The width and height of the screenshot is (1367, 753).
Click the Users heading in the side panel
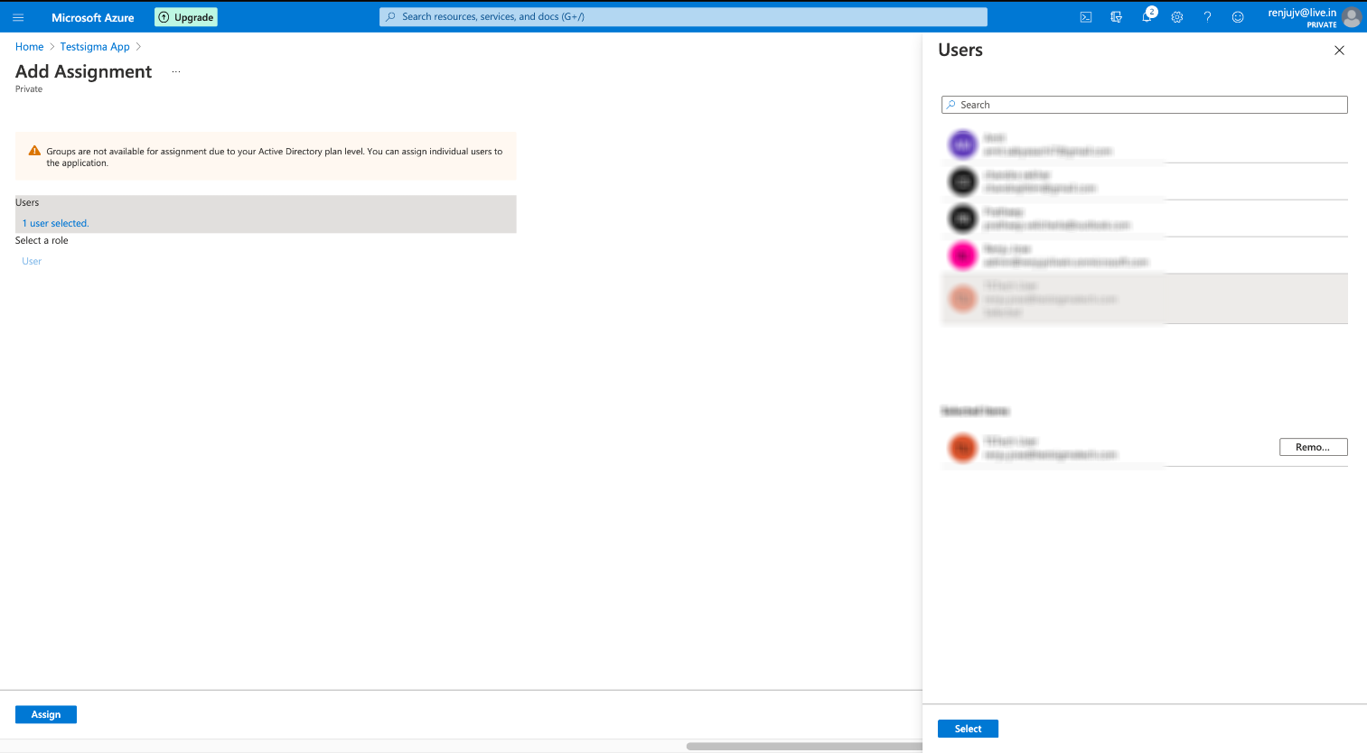click(x=960, y=51)
